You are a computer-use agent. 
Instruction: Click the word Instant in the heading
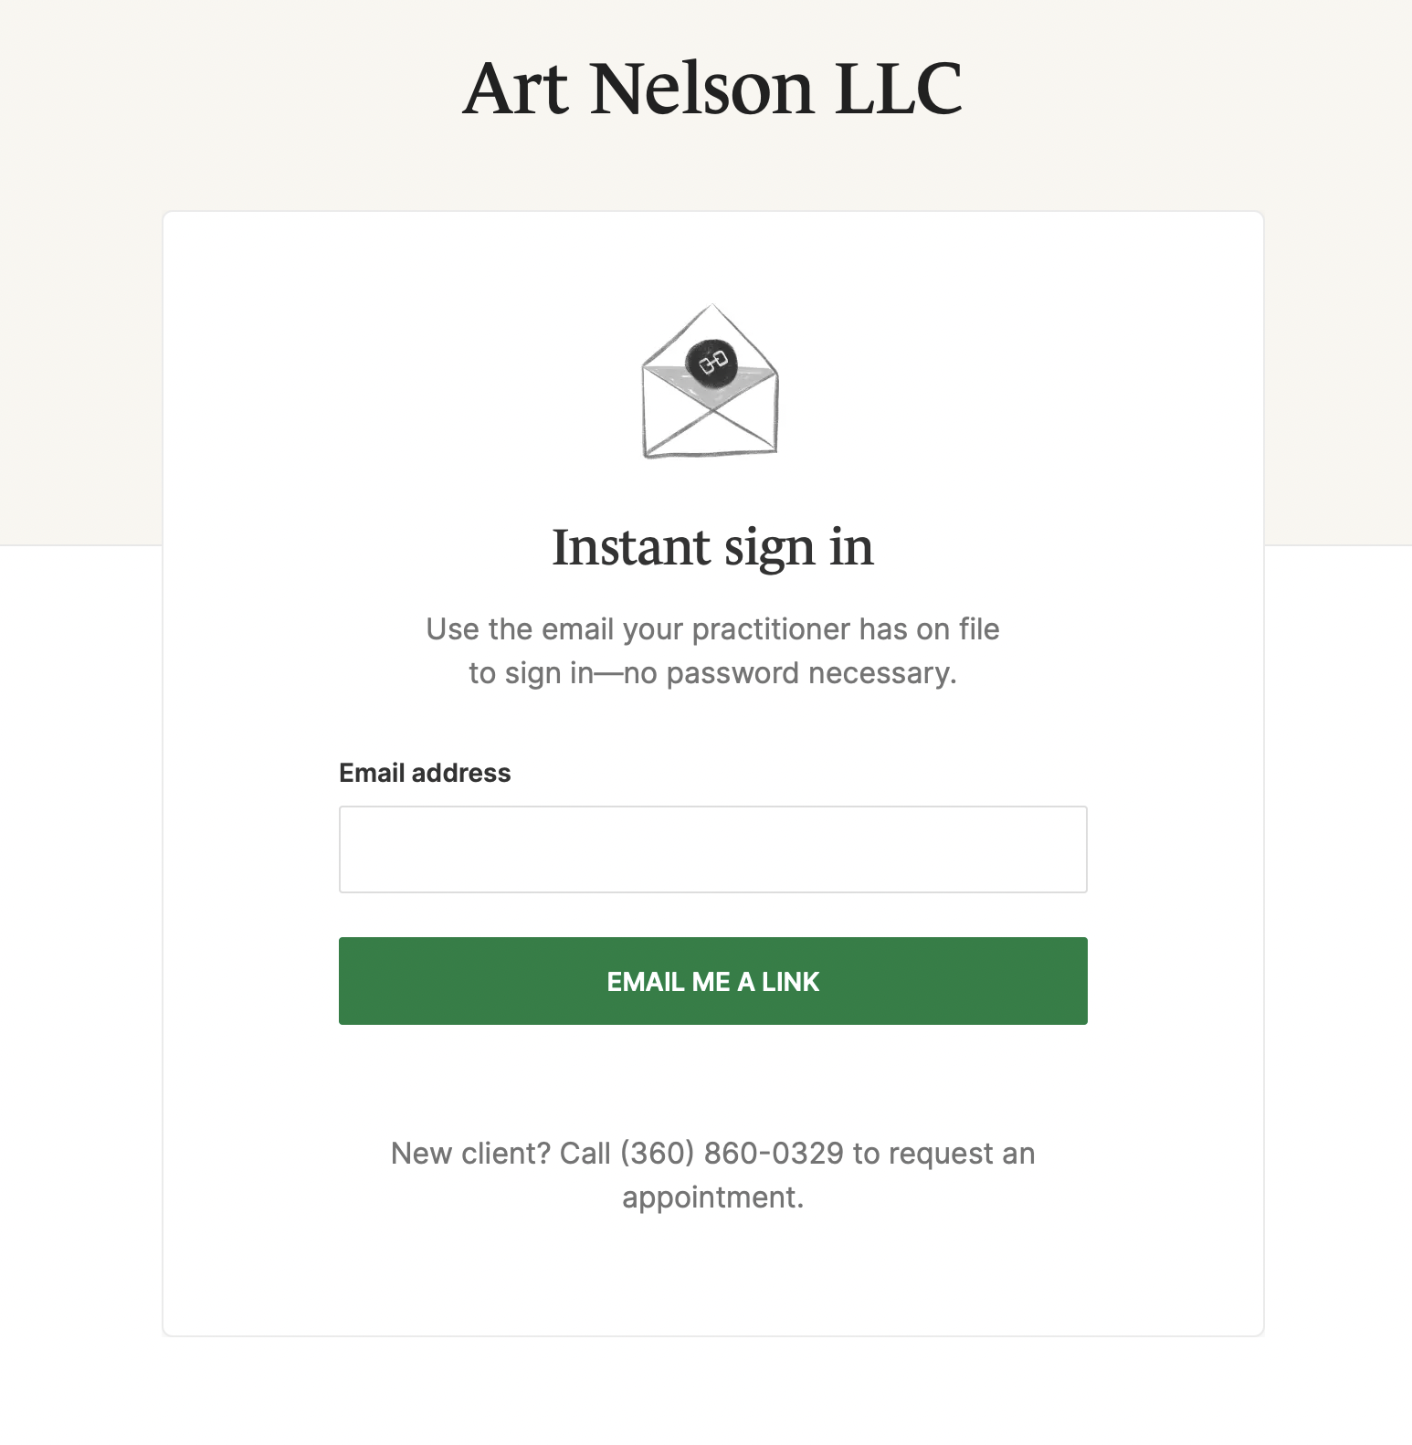[x=631, y=547]
